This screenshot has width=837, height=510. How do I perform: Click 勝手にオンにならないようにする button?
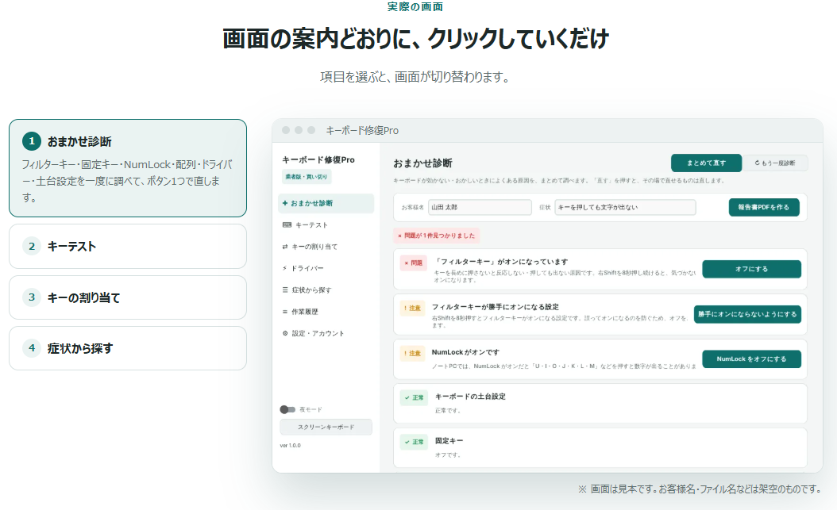(x=747, y=314)
